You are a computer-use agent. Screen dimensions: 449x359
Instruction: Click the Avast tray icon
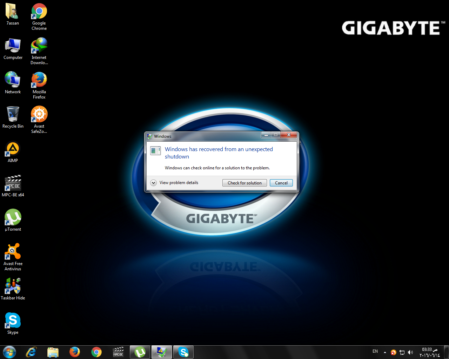394,352
